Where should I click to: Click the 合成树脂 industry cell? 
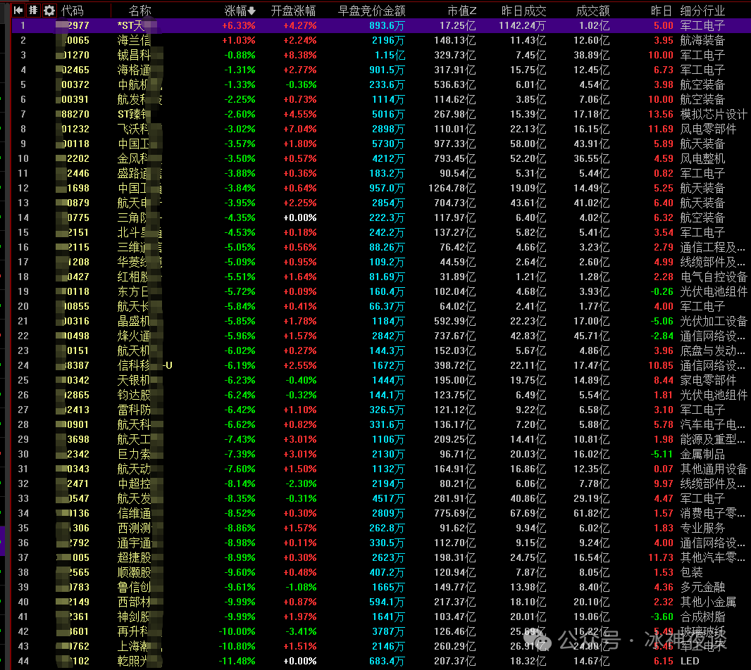click(702, 617)
